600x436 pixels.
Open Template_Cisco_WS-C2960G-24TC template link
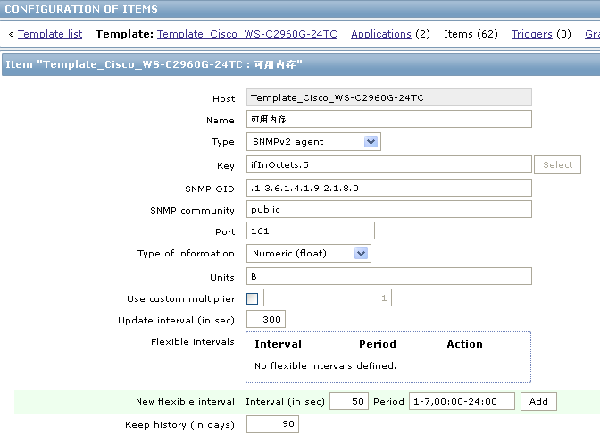(x=247, y=34)
